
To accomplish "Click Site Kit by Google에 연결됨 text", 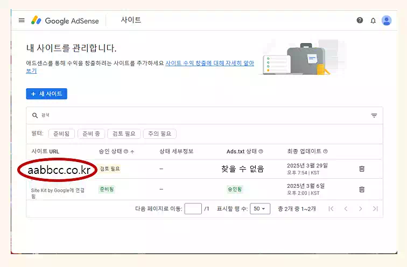I will point(58,193).
